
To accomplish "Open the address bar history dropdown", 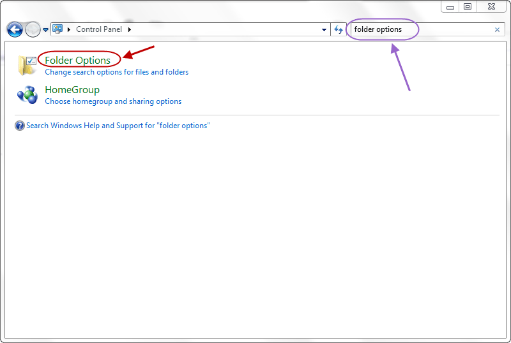I will 324,29.
